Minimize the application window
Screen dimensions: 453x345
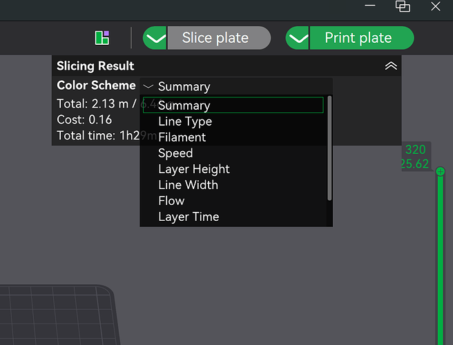[370, 6]
